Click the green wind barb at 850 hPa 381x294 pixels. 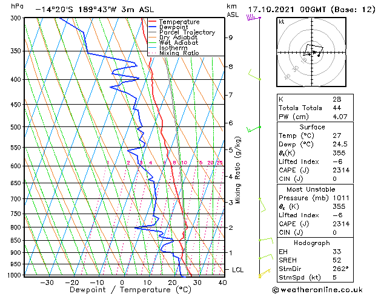266,240
